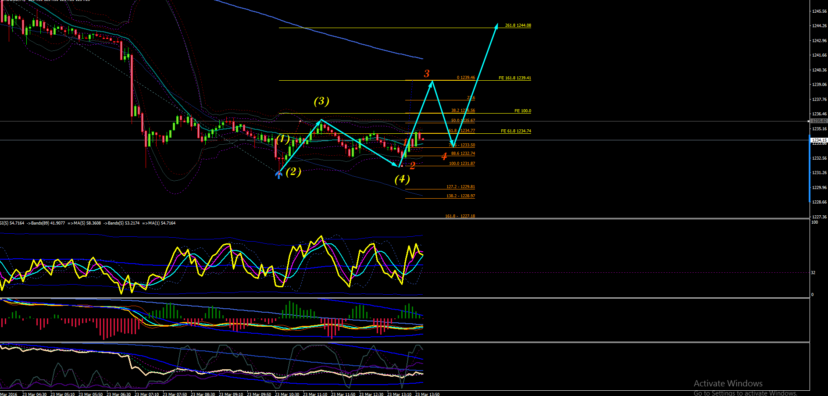828x396 pixels.
Task: Select the 1232.56 price scale value
Action: 819,158
